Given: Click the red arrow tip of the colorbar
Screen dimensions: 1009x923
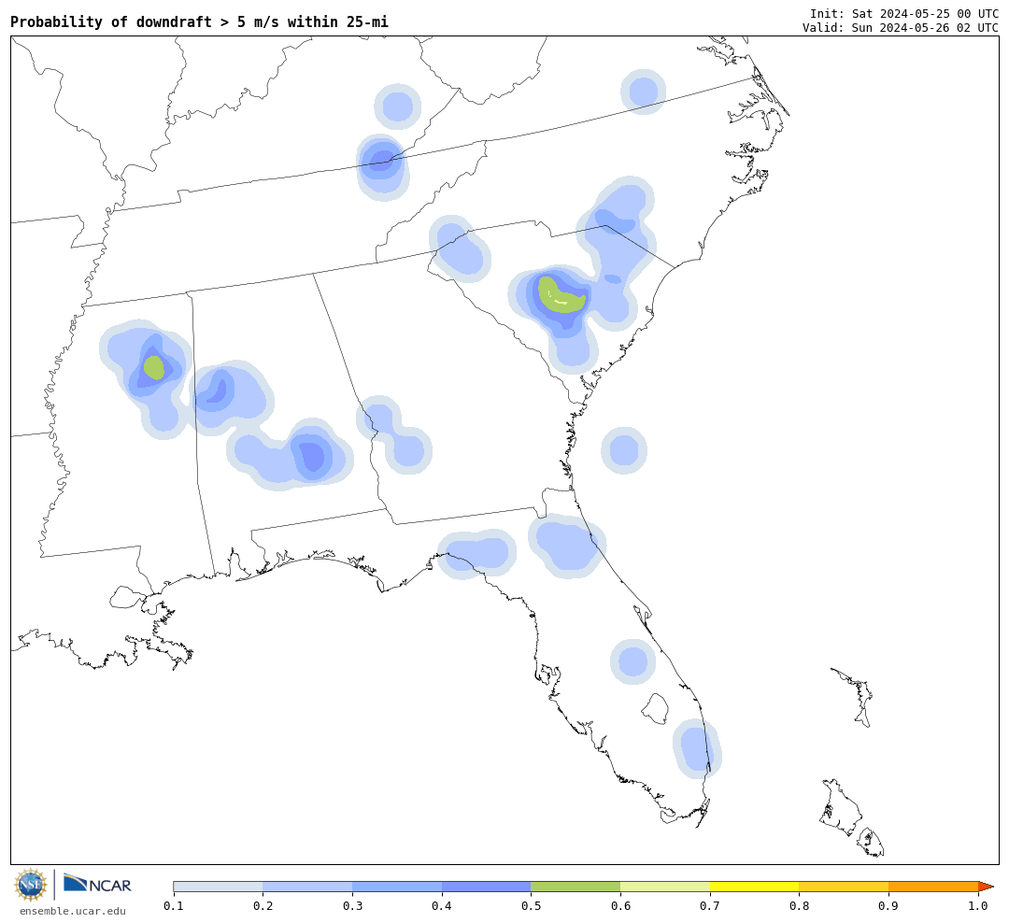Looking at the screenshot, I should click(x=986, y=887).
